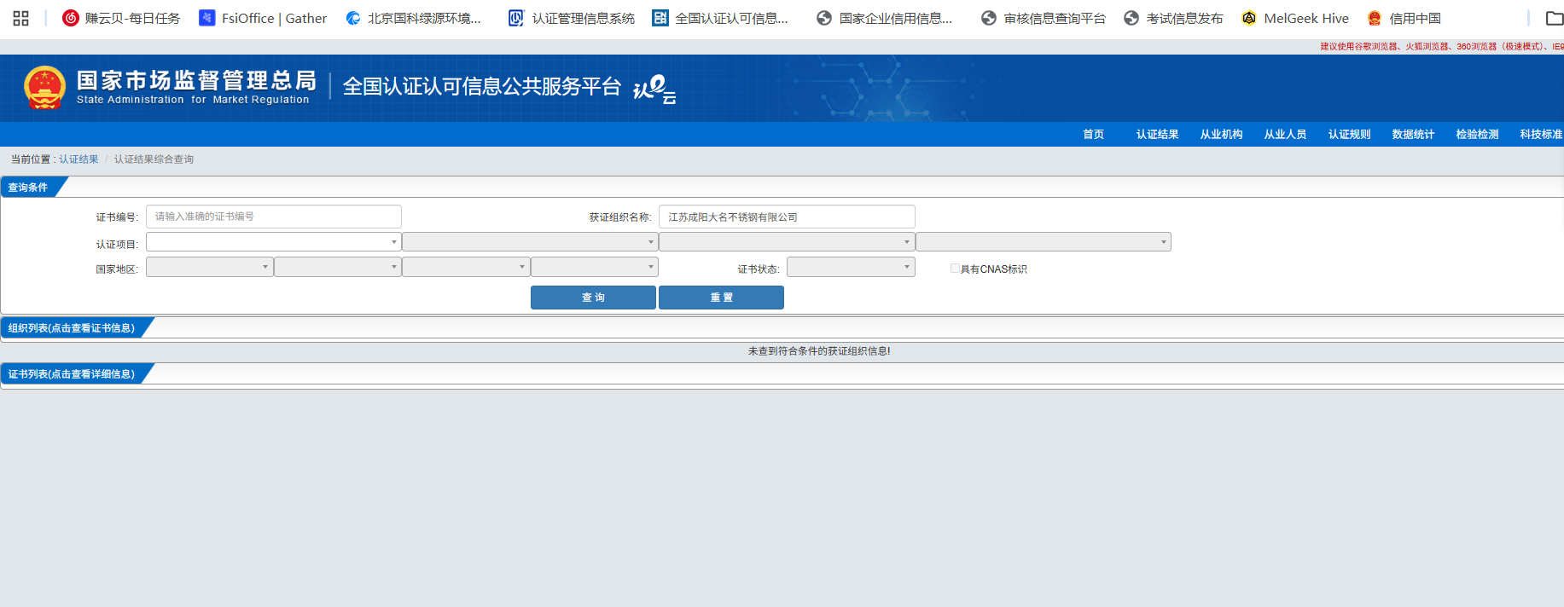The width and height of the screenshot is (1564, 607).
Task: Open the bookmarks folder icon
Action: [x=1554, y=18]
